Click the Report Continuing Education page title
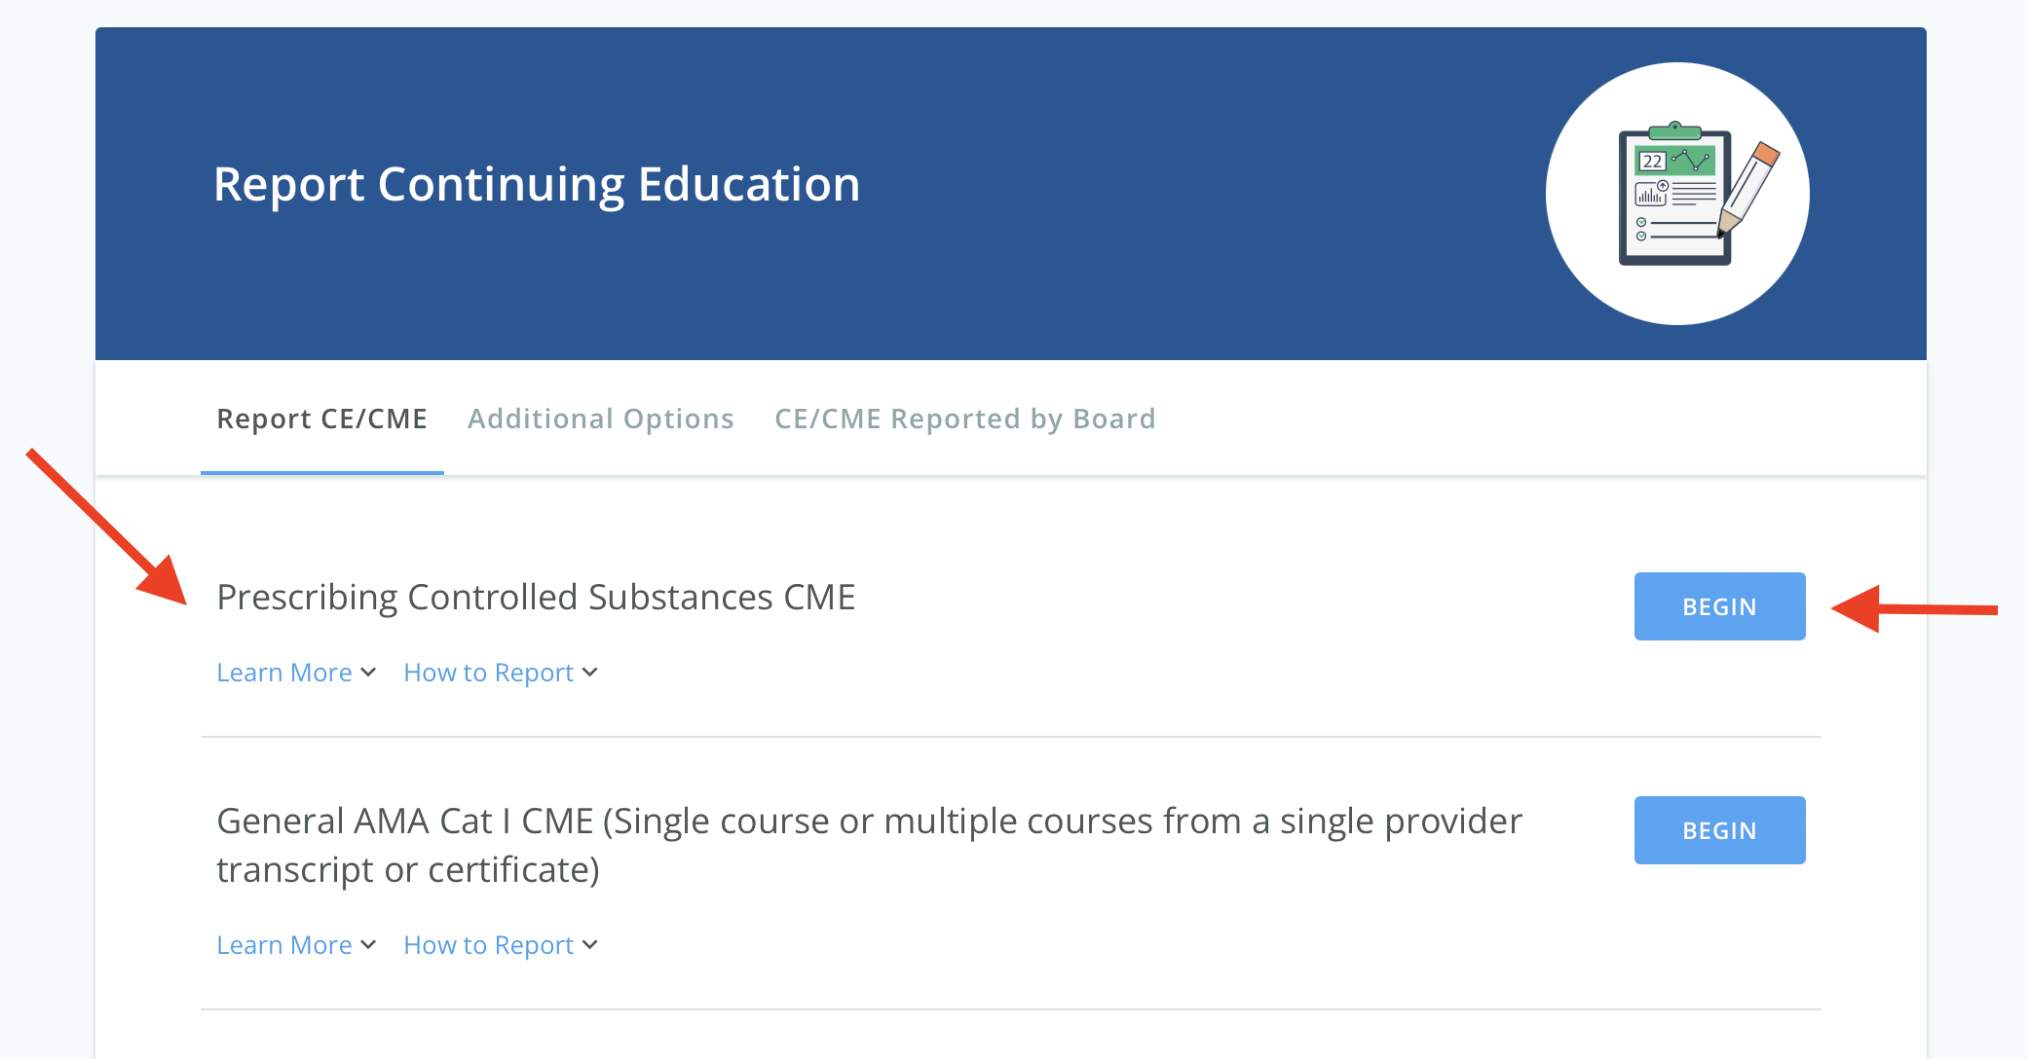 click(x=537, y=184)
